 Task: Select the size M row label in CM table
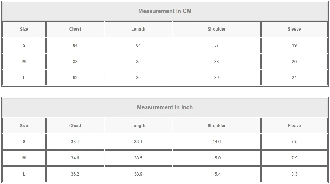point(24,62)
